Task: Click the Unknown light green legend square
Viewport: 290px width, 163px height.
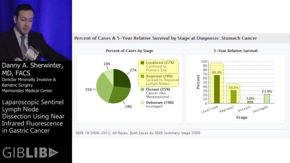Action: pos(142,102)
